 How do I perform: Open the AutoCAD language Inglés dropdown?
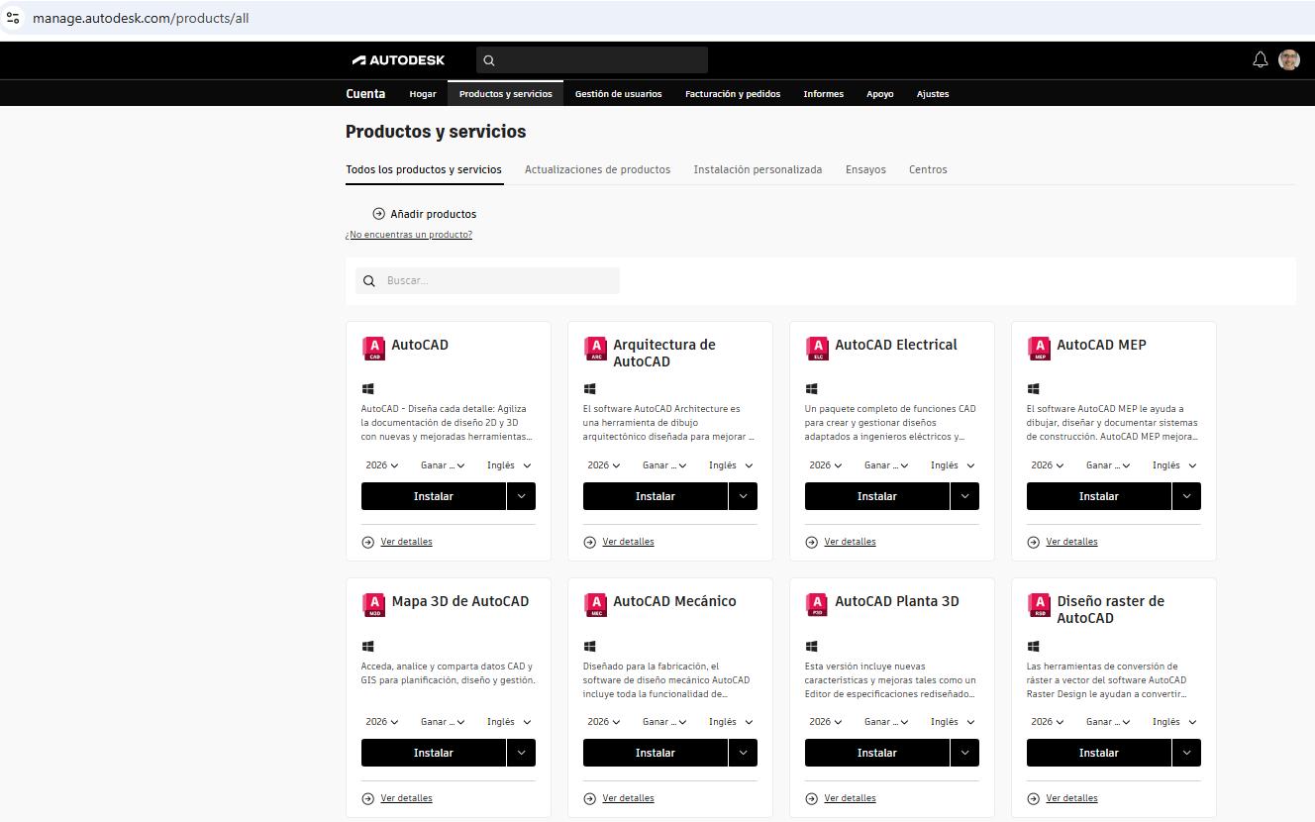[x=509, y=465]
